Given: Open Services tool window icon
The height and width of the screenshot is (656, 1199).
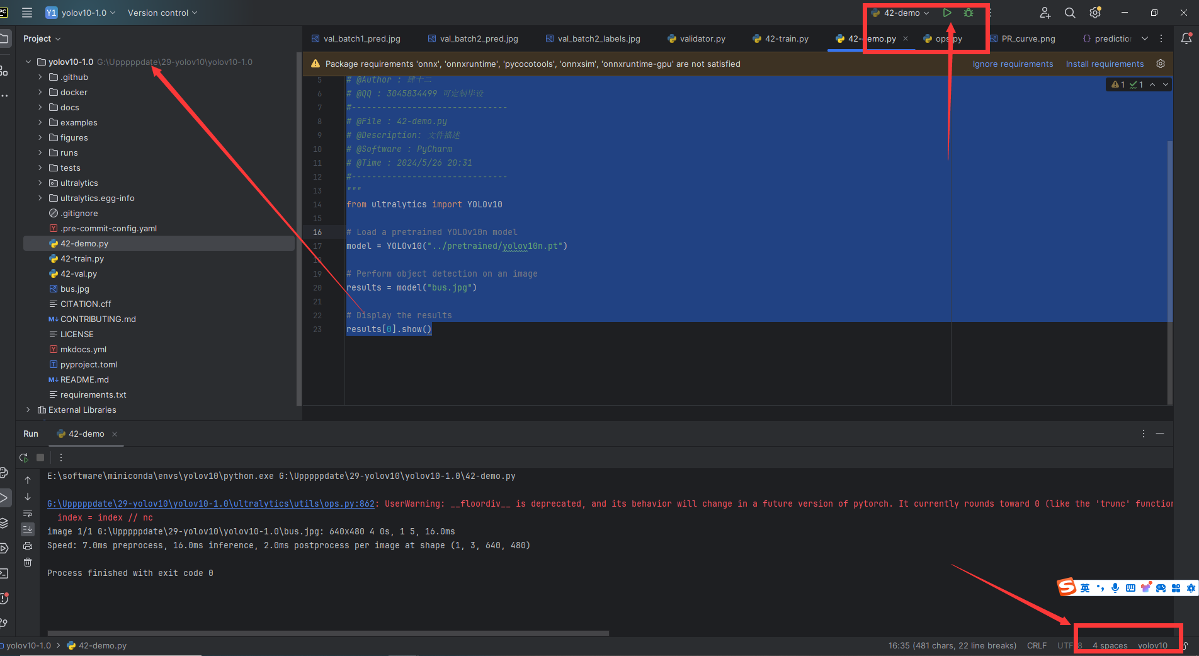Looking at the screenshot, I should coord(4,548).
